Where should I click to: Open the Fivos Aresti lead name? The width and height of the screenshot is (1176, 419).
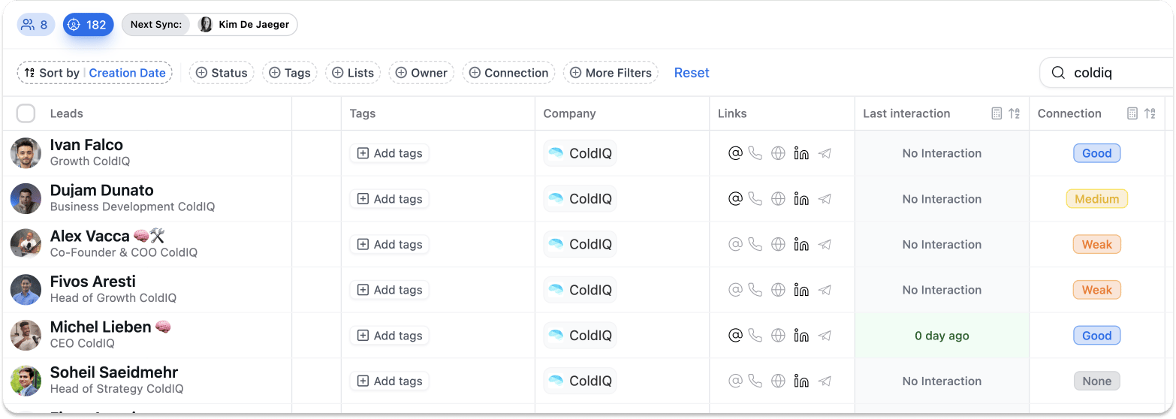tap(92, 282)
